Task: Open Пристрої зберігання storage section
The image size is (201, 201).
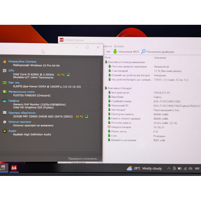Action: click(22, 113)
